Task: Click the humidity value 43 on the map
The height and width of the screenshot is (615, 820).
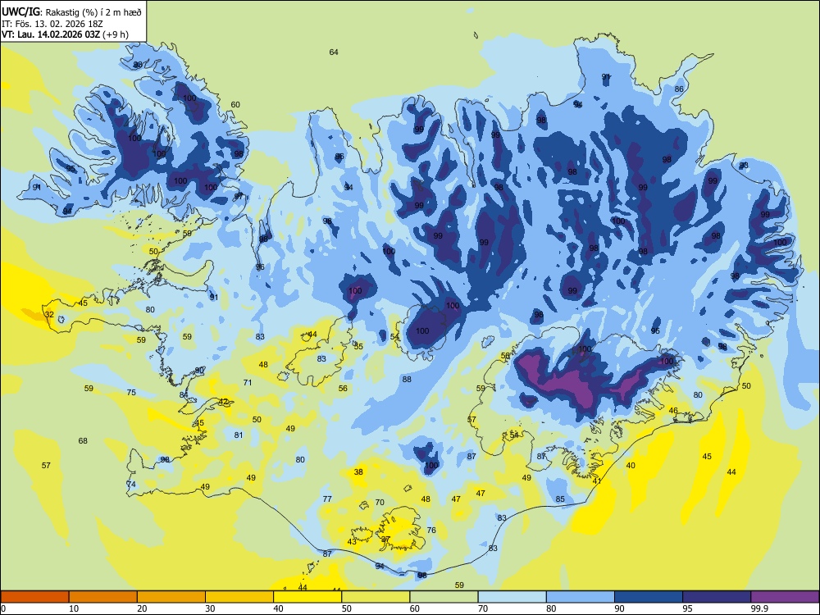Action: tap(352, 542)
